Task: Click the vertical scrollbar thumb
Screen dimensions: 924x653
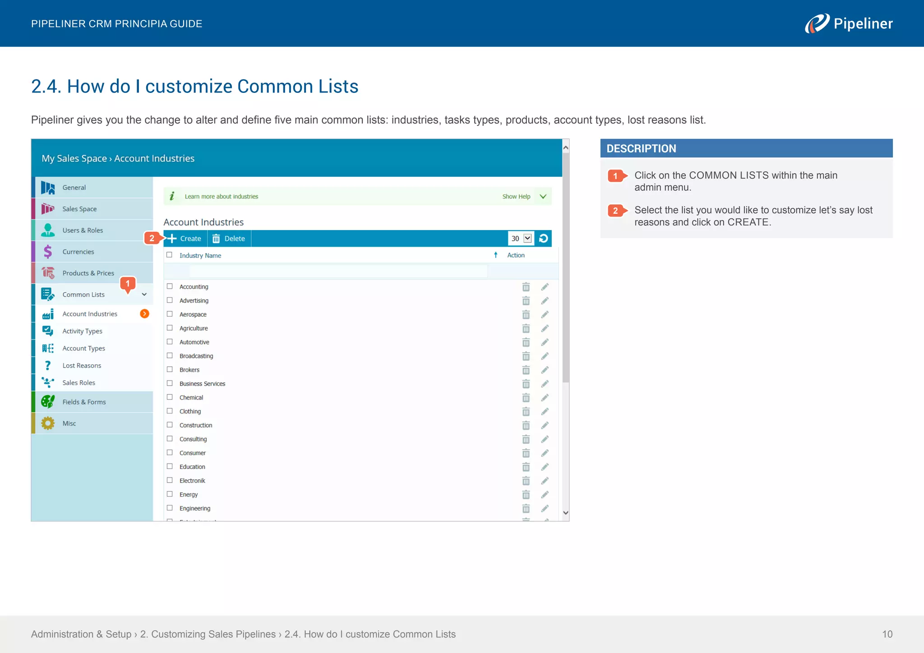Action: [x=566, y=268]
